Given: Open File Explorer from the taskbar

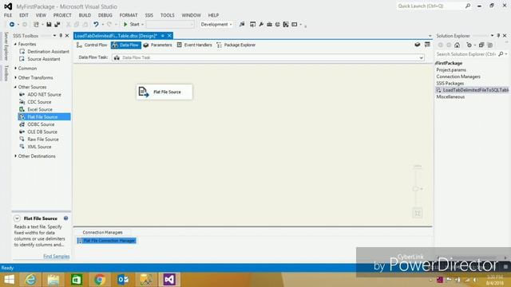Looking at the screenshot, I should coord(53,280).
